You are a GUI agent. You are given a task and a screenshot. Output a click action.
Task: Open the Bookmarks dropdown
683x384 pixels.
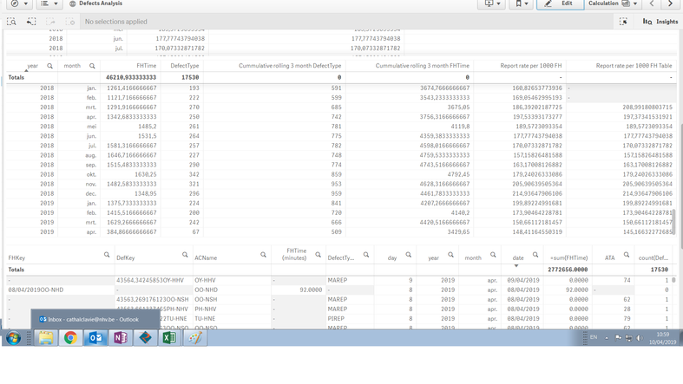pos(522,3)
